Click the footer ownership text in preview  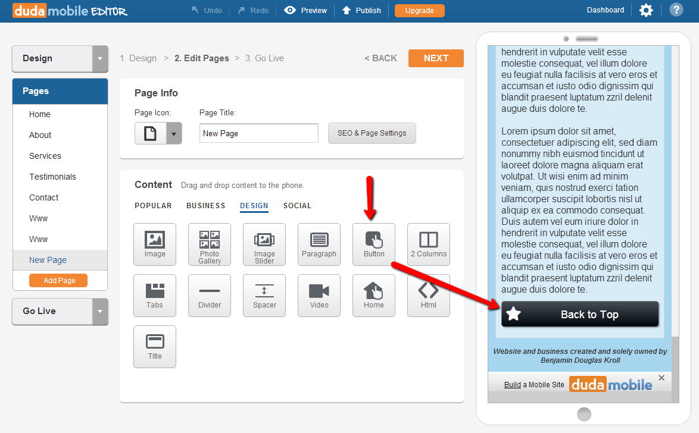pos(580,356)
